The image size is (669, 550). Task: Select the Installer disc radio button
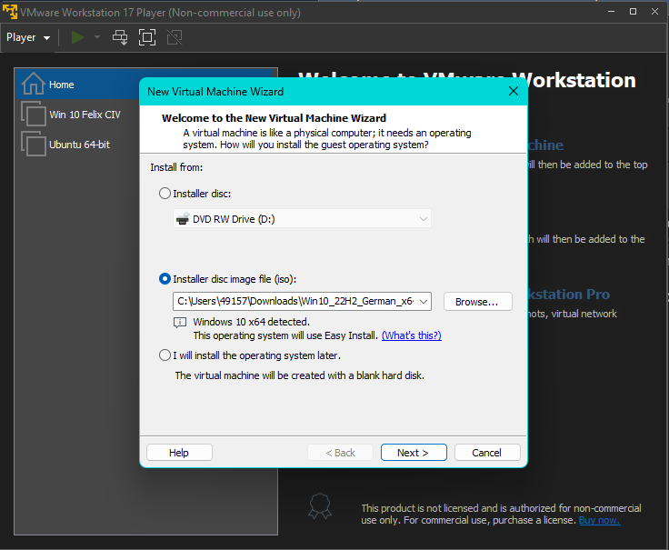tap(165, 194)
